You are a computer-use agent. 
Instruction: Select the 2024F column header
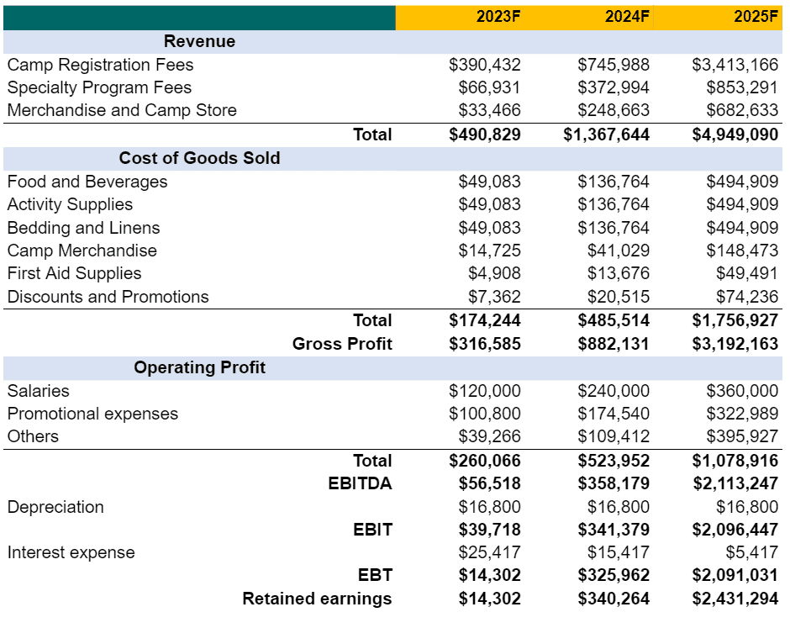tap(627, 17)
